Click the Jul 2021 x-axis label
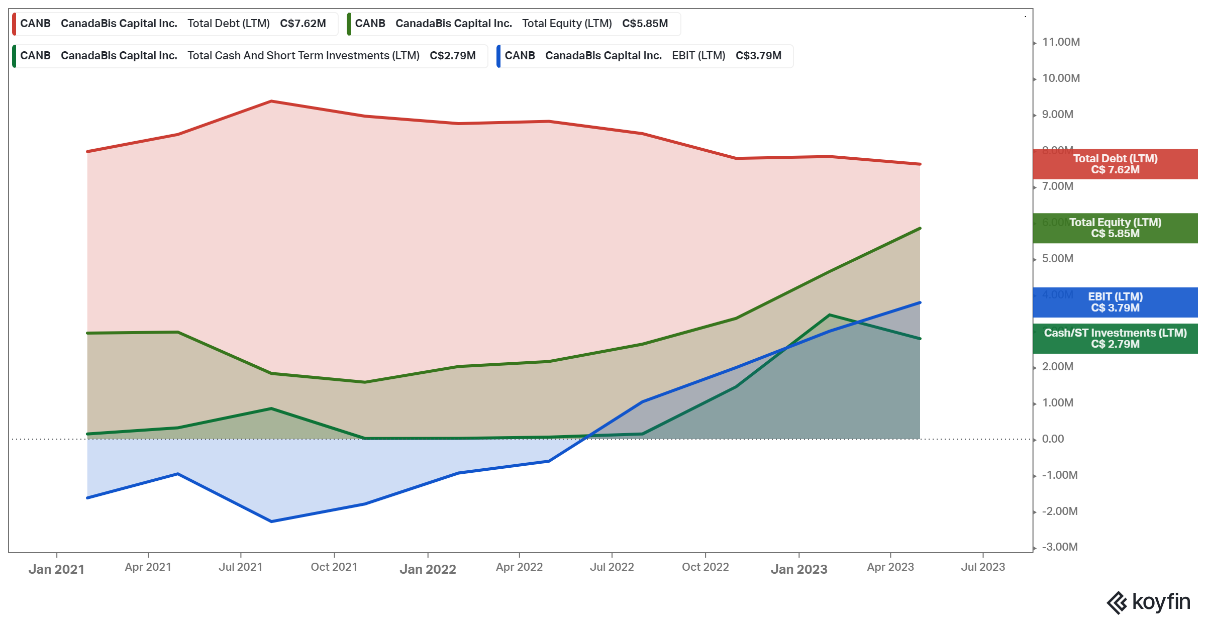 point(241,567)
